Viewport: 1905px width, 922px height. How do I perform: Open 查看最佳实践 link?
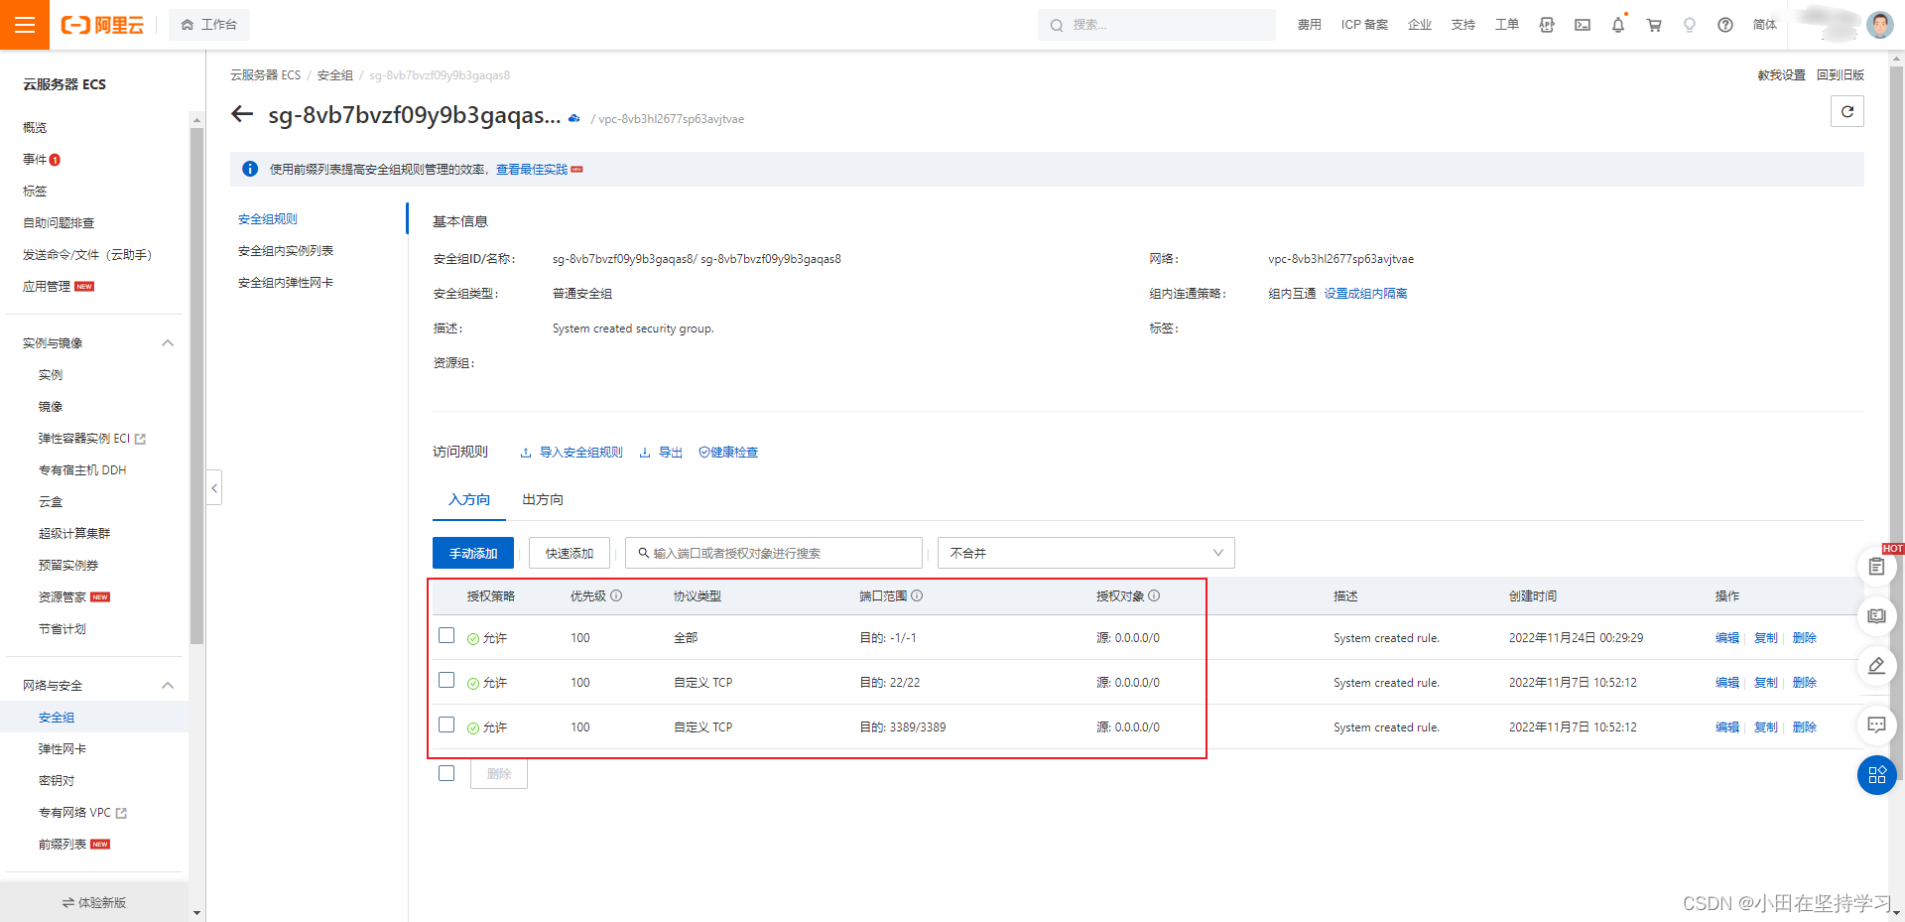pos(532,170)
